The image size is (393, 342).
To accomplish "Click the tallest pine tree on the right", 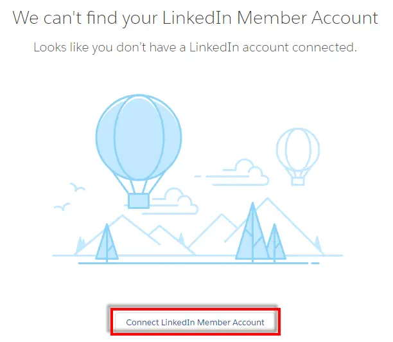I will pyautogui.click(x=252, y=232).
